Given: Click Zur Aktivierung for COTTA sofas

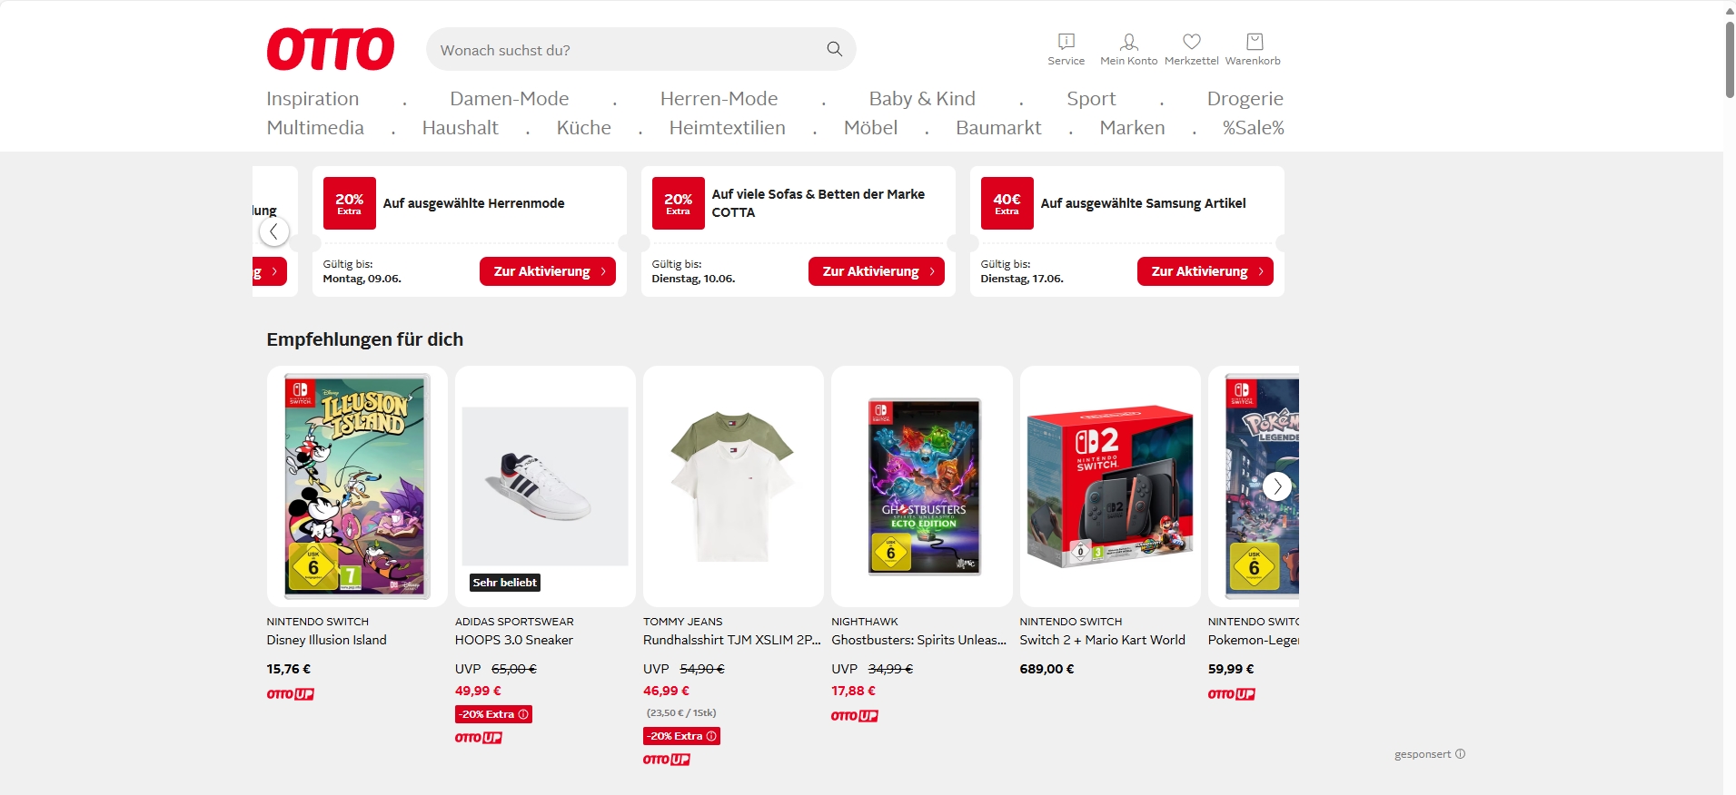Looking at the screenshot, I should tap(876, 271).
